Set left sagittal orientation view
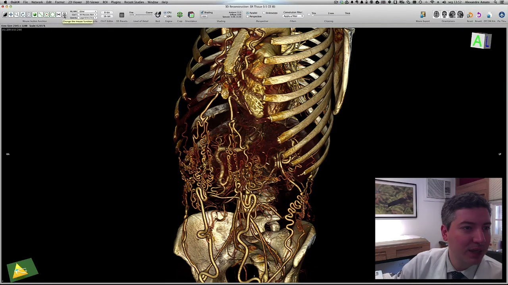The image size is (508, 285). click(x=452, y=15)
